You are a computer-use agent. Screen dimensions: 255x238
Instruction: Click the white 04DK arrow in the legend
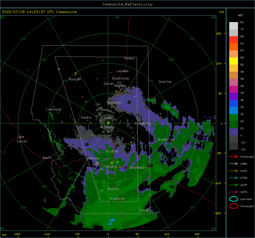point(233,164)
